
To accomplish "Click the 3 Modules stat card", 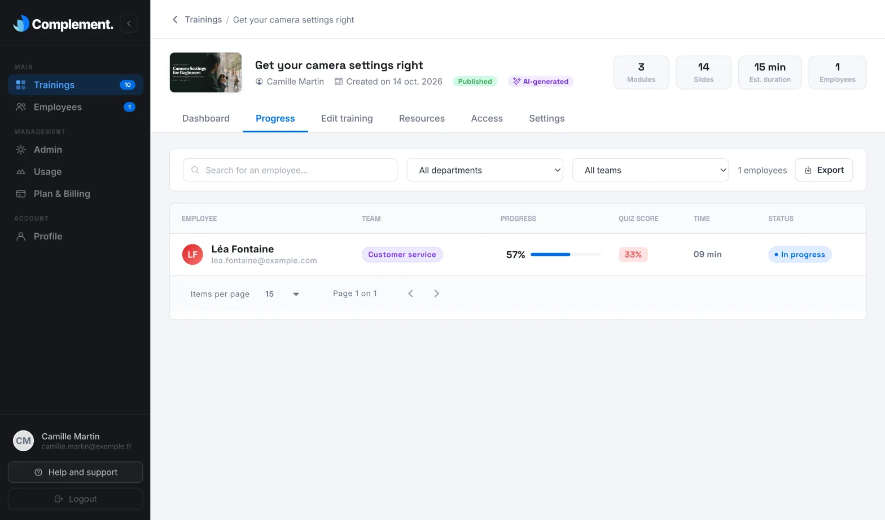I will coord(641,72).
